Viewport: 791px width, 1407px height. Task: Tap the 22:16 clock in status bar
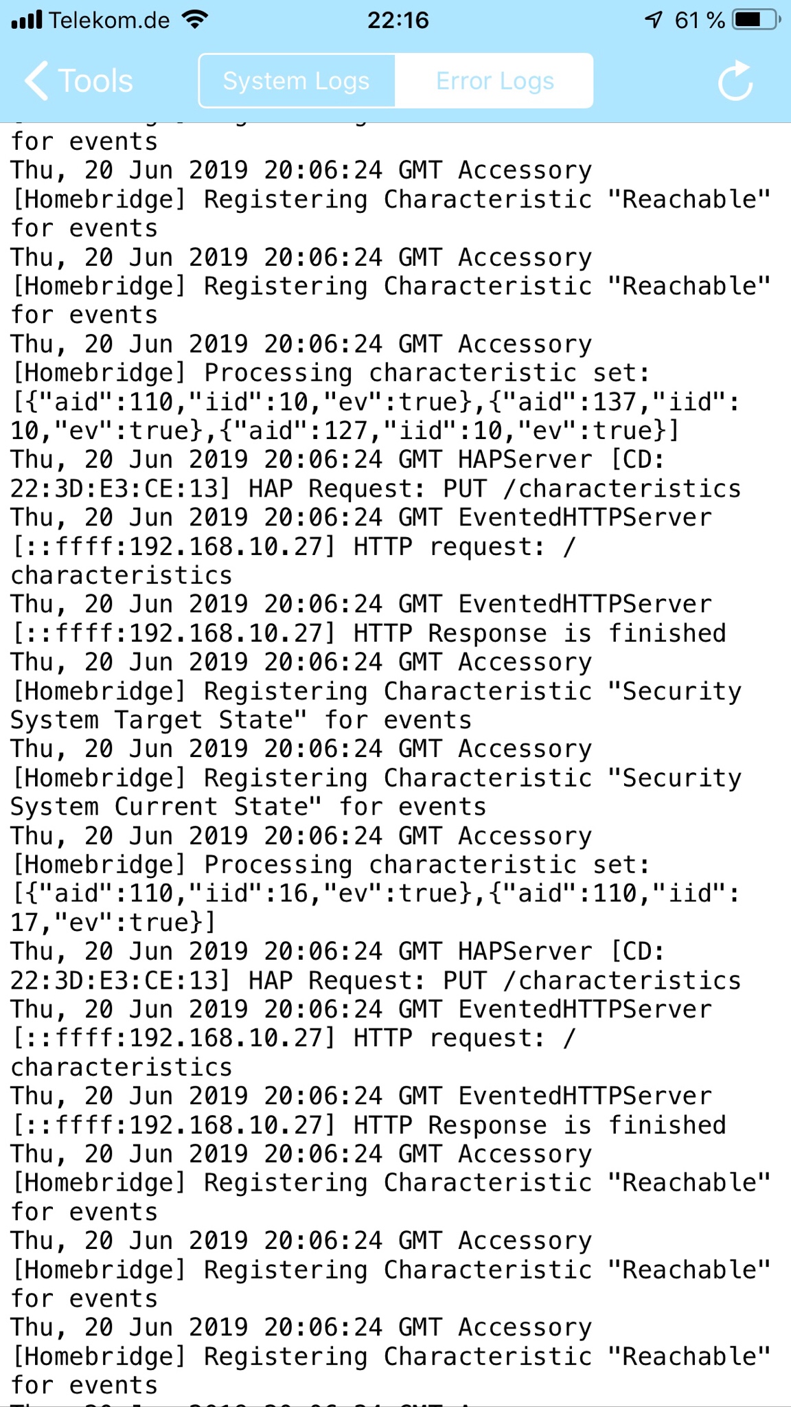pos(398,21)
